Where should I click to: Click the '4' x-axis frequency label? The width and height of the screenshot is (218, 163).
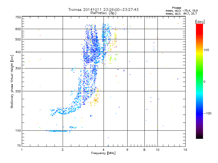coord(104,150)
